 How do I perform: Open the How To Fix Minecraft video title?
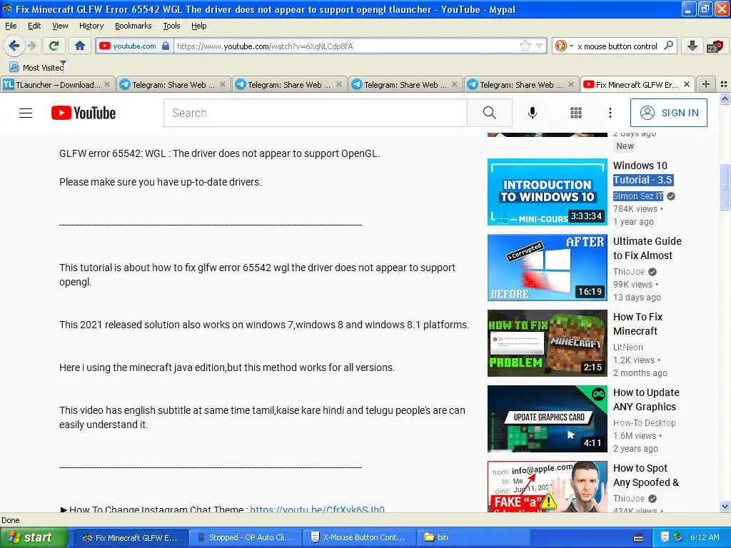637,324
